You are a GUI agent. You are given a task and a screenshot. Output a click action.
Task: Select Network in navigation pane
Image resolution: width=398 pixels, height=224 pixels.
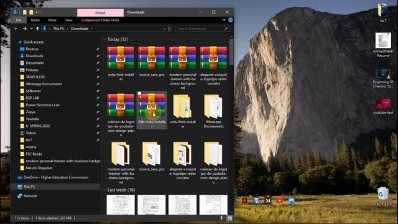pyautogui.click(x=30, y=196)
